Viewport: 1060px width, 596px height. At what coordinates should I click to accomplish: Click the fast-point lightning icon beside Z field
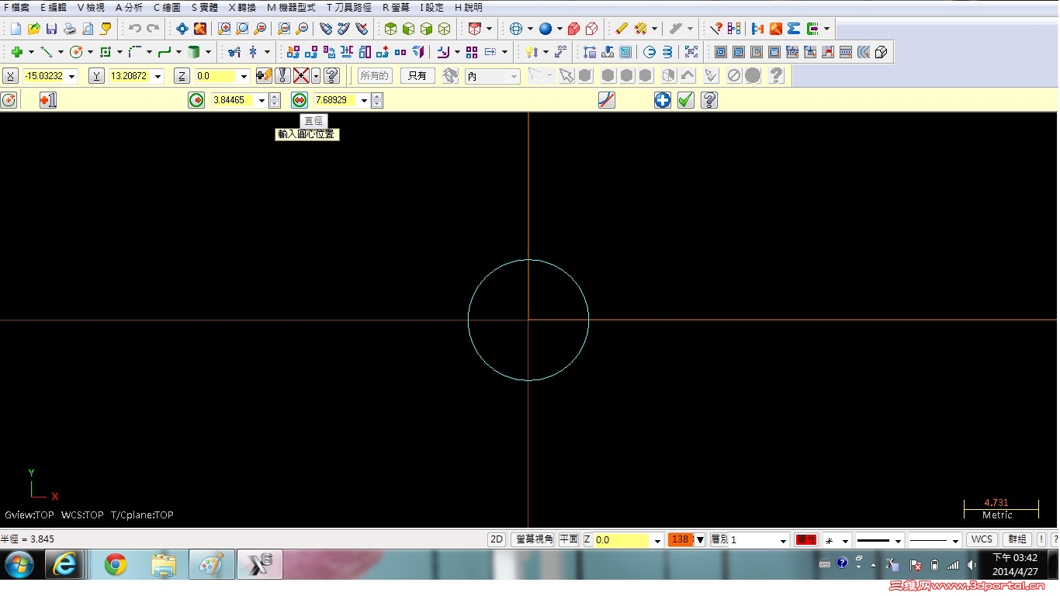[x=264, y=75]
